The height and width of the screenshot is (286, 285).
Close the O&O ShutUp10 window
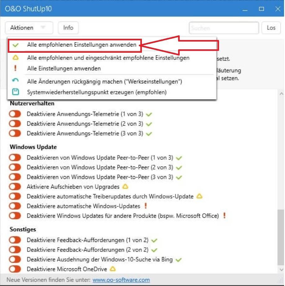[x=278, y=9]
